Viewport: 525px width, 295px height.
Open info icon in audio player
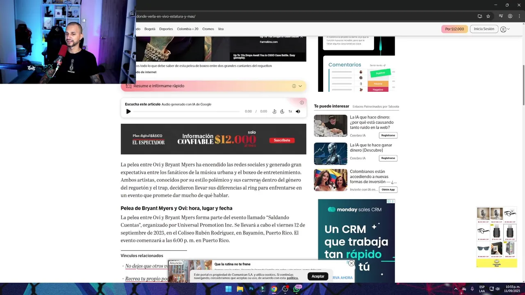(302, 103)
